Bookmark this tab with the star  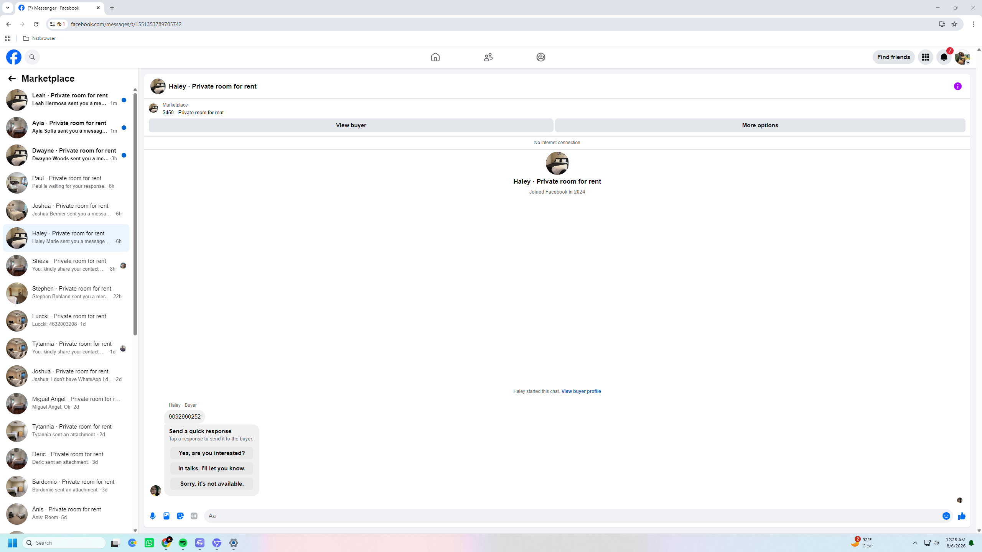click(x=954, y=24)
